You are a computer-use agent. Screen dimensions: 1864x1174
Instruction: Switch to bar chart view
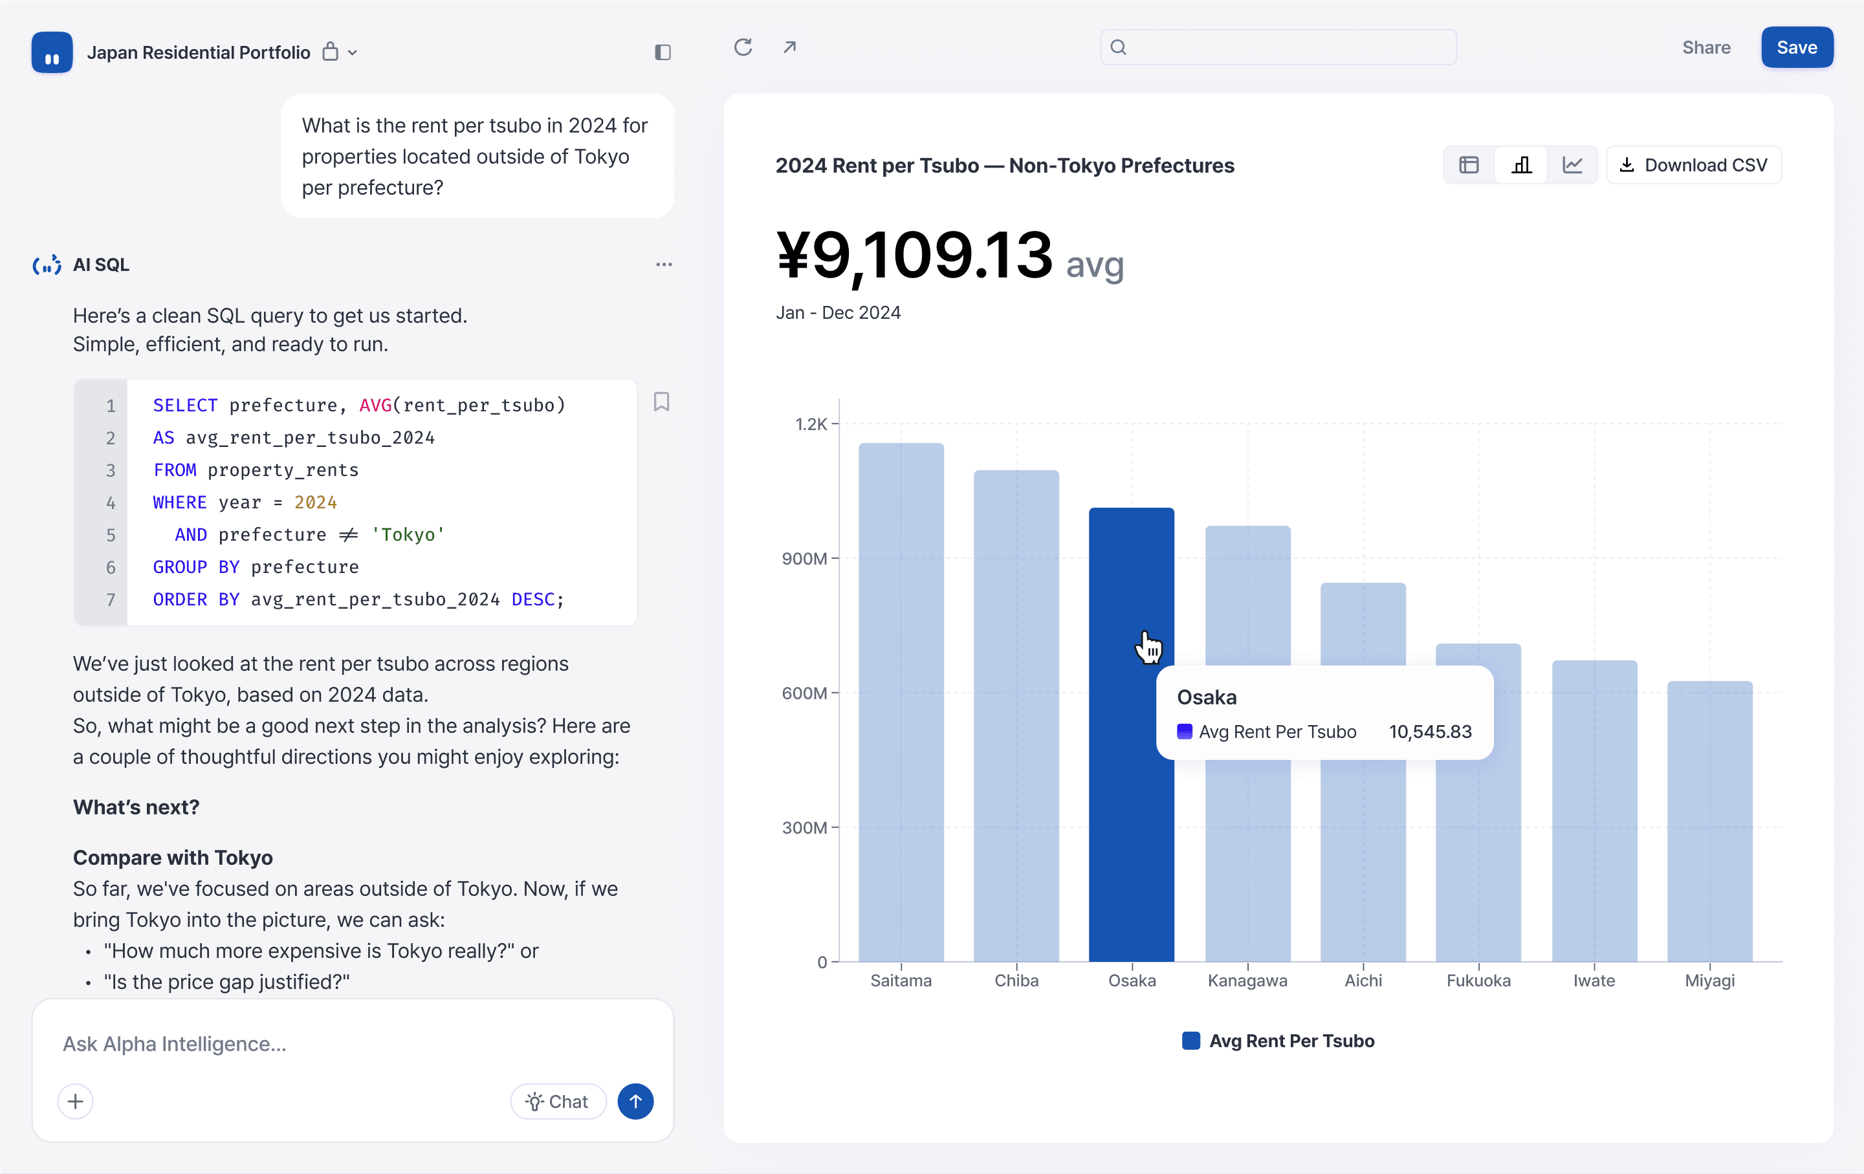1521,165
